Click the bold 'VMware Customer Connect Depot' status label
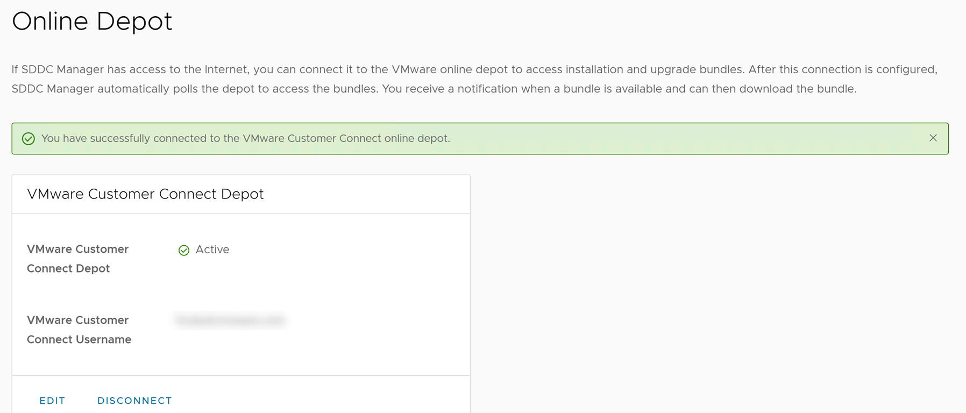 (77, 259)
